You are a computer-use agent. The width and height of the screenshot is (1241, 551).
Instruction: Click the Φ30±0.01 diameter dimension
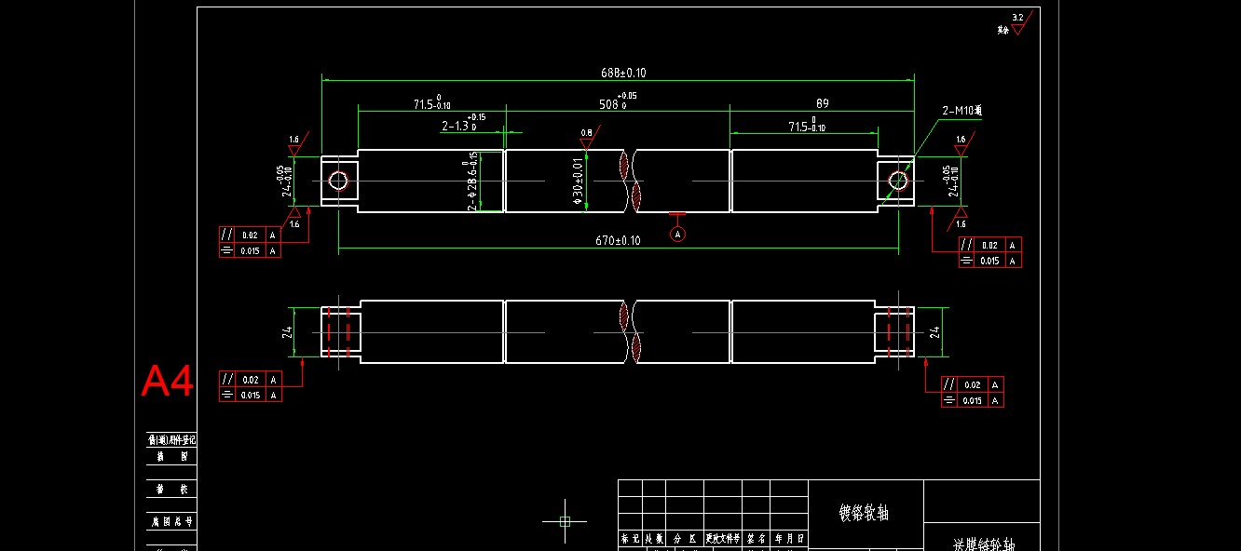(x=578, y=181)
